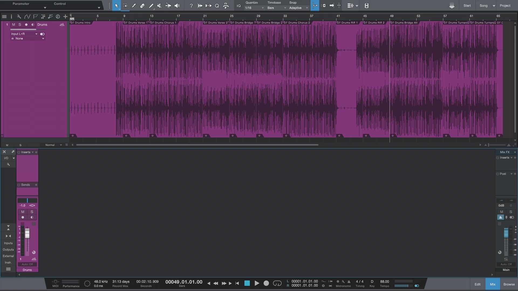This screenshot has width=518, height=291.
Task: Open the Marker track (flag icon)
Action: point(35,17)
